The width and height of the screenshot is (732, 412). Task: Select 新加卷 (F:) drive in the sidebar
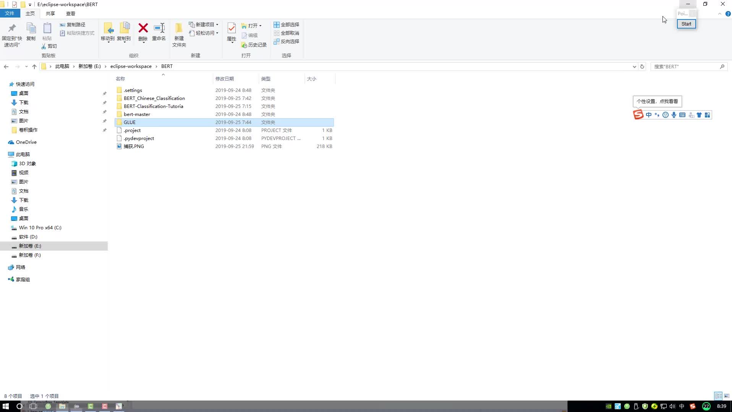(x=30, y=255)
